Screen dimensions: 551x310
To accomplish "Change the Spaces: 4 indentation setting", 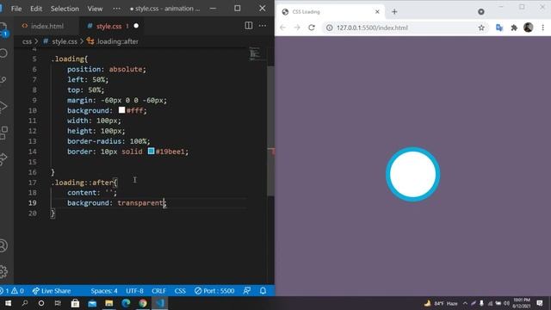I will pyautogui.click(x=104, y=291).
